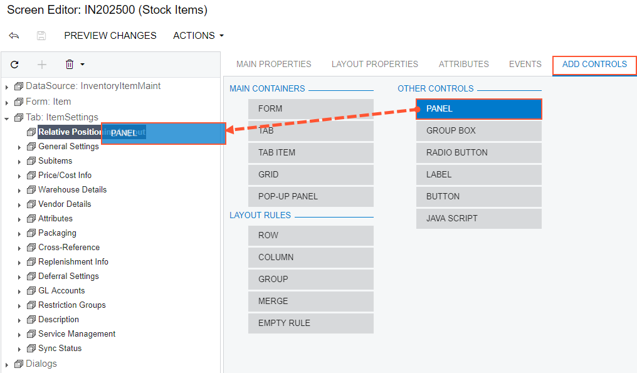This screenshot has width=637, height=373.
Task: Click PREVIEW CHANGES button
Action: click(110, 36)
